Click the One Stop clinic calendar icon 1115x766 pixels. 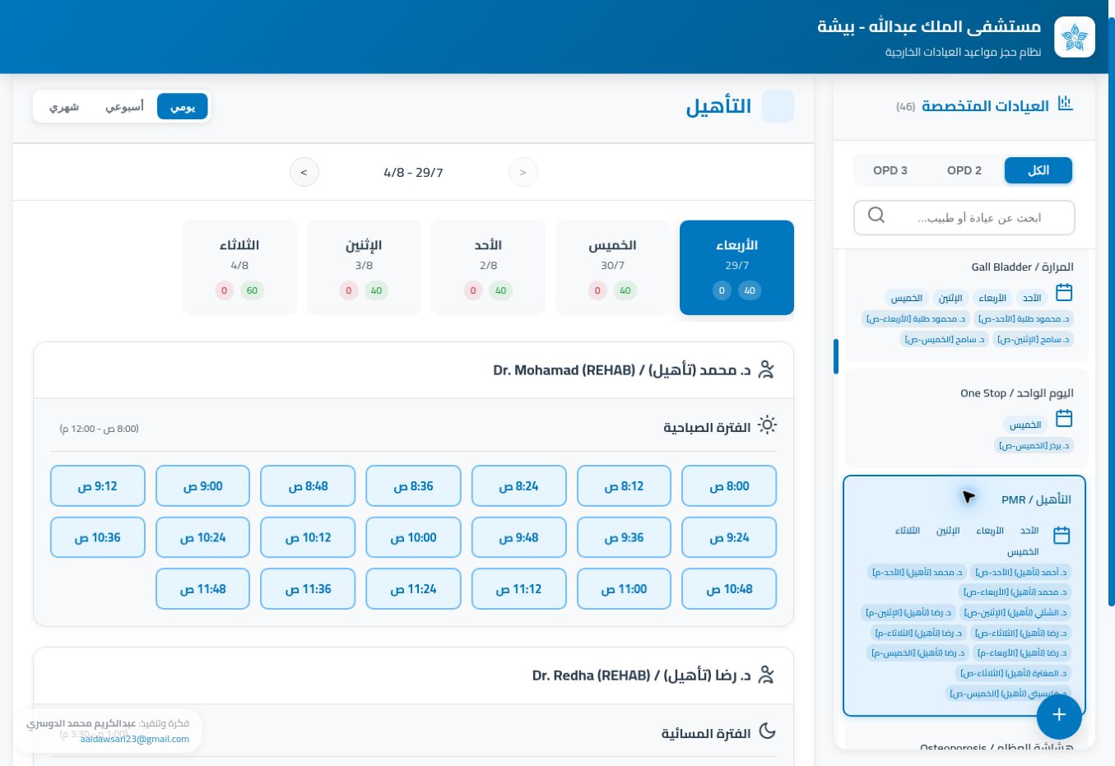point(1064,418)
